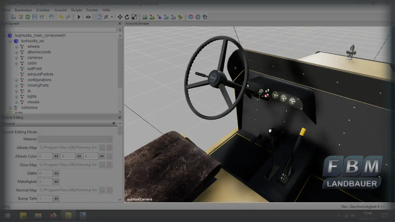This screenshot has width=395, height=222.
Task: Click the last gear icon in toolbar
Action: 205,17
